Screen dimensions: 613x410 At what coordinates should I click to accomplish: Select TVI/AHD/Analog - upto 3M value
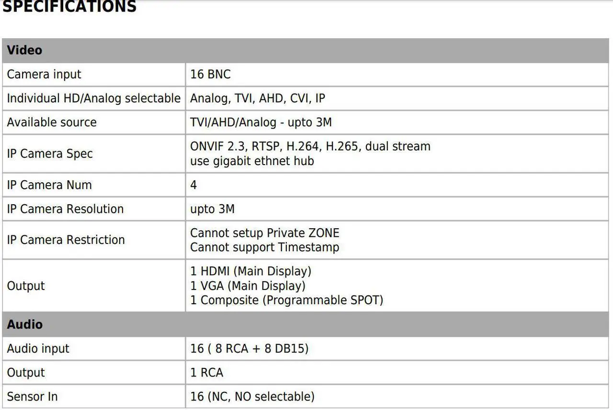tap(261, 122)
